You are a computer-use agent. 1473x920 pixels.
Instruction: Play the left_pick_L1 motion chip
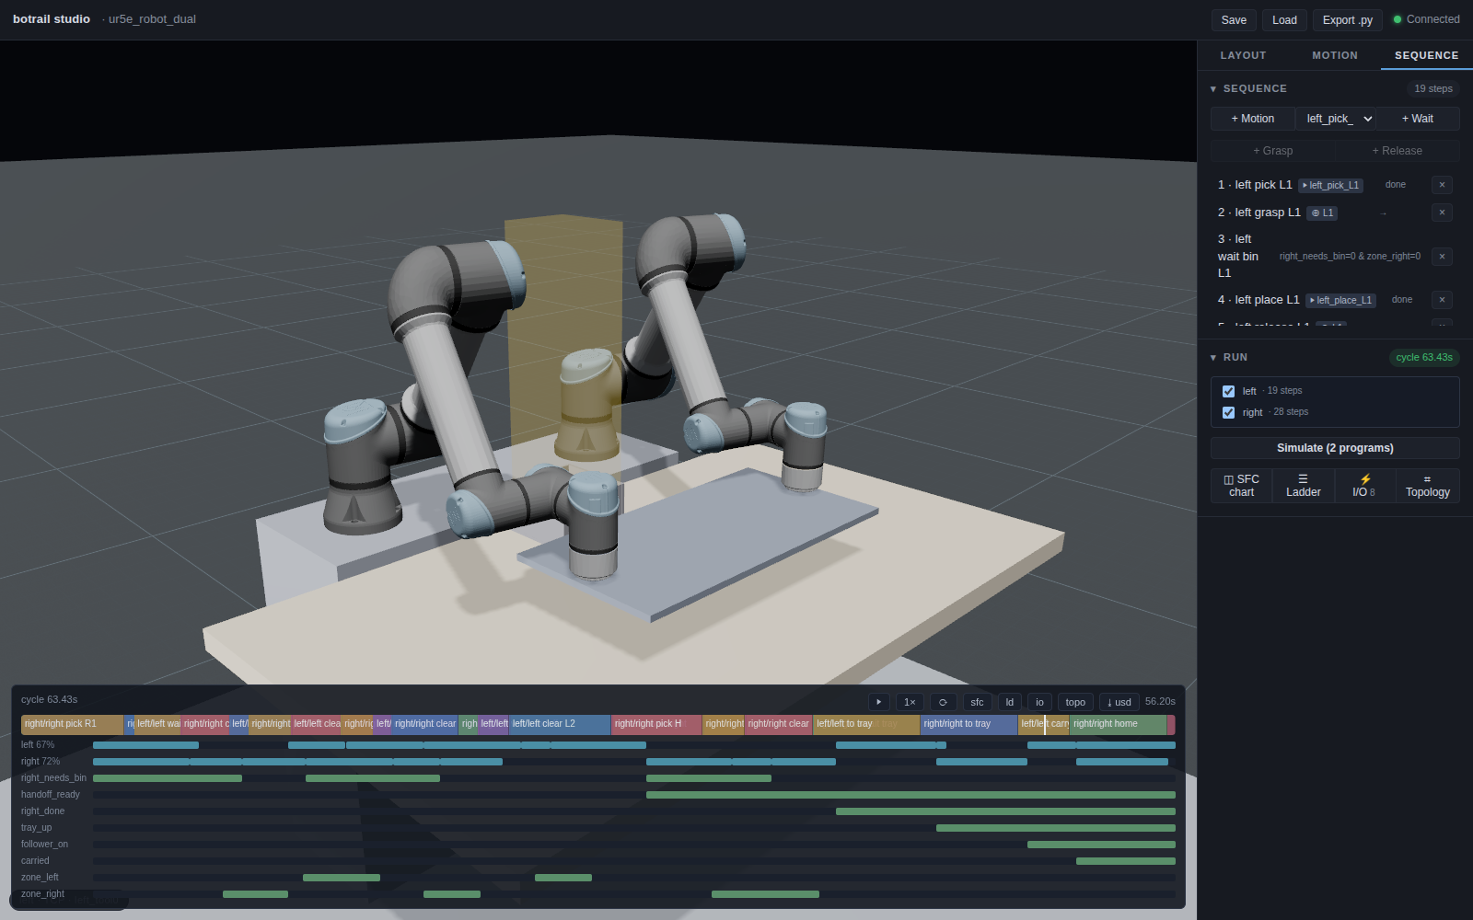tap(1330, 185)
